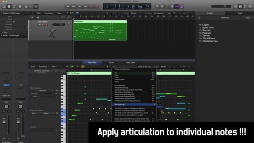Adjust the Full Strings+ track volume slider
254x143 pixels.
[59, 25]
